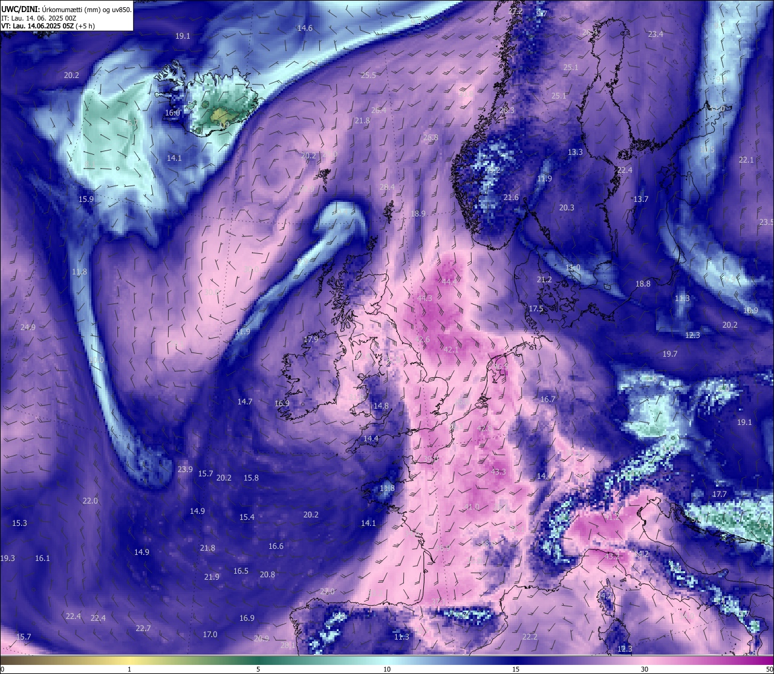Viewport: 774px width, 674px height.
Task: Click the 20.8 value label
Action: point(267,574)
